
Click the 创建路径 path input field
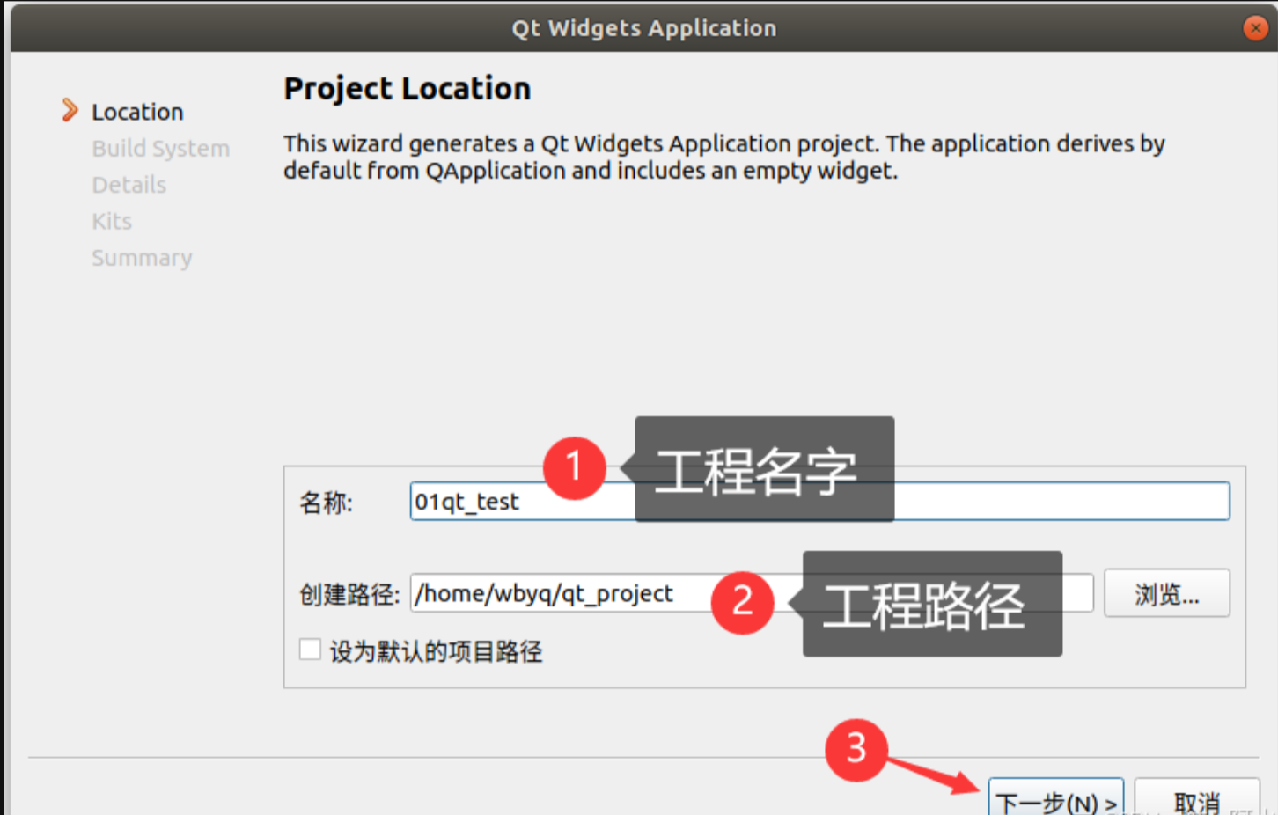pyautogui.click(x=752, y=593)
